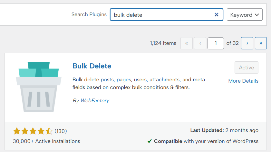The height and width of the screenshot is (152, 271).
Task: Click the 1,124 items count text
Action: 163,43
